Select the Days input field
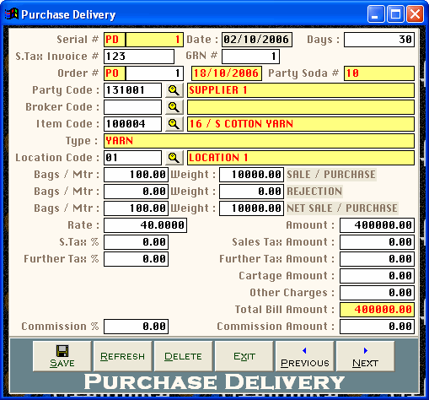This screenshot has height=400, width=429. (x=379, y=40)
